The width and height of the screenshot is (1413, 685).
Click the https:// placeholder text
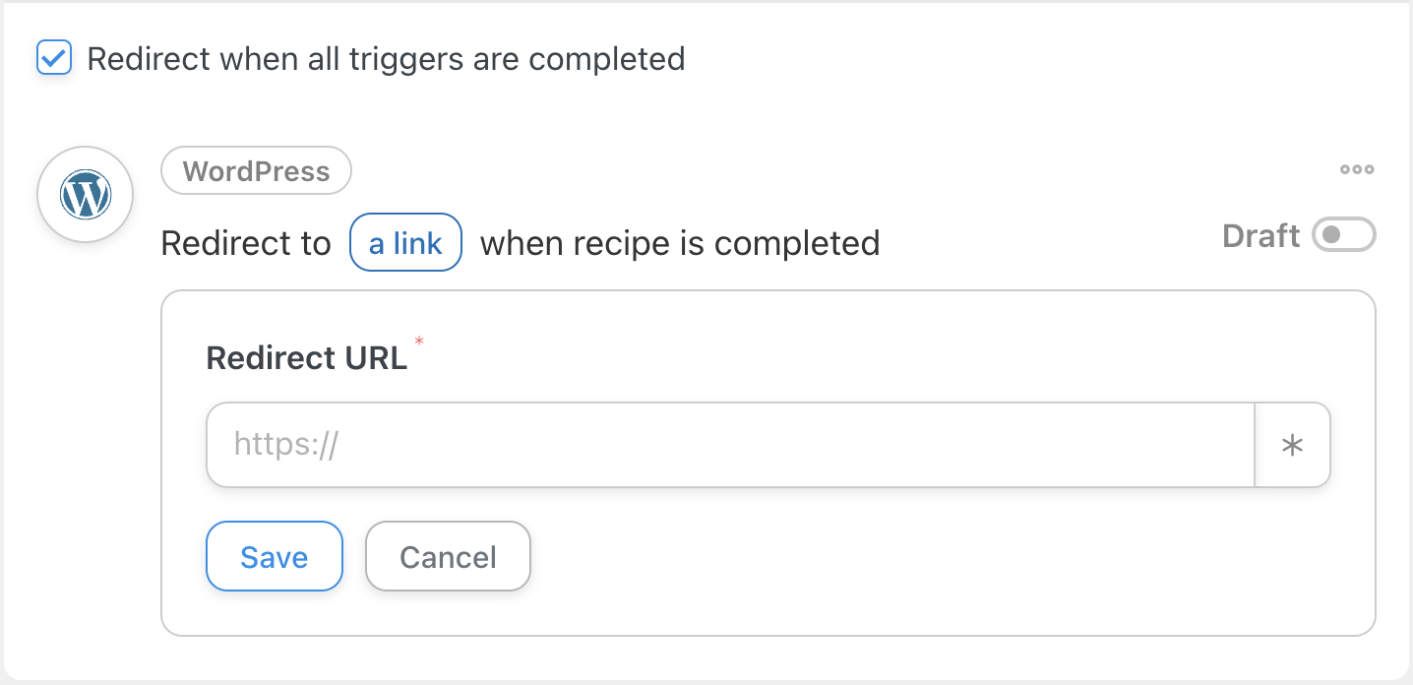tap(286, 445)
